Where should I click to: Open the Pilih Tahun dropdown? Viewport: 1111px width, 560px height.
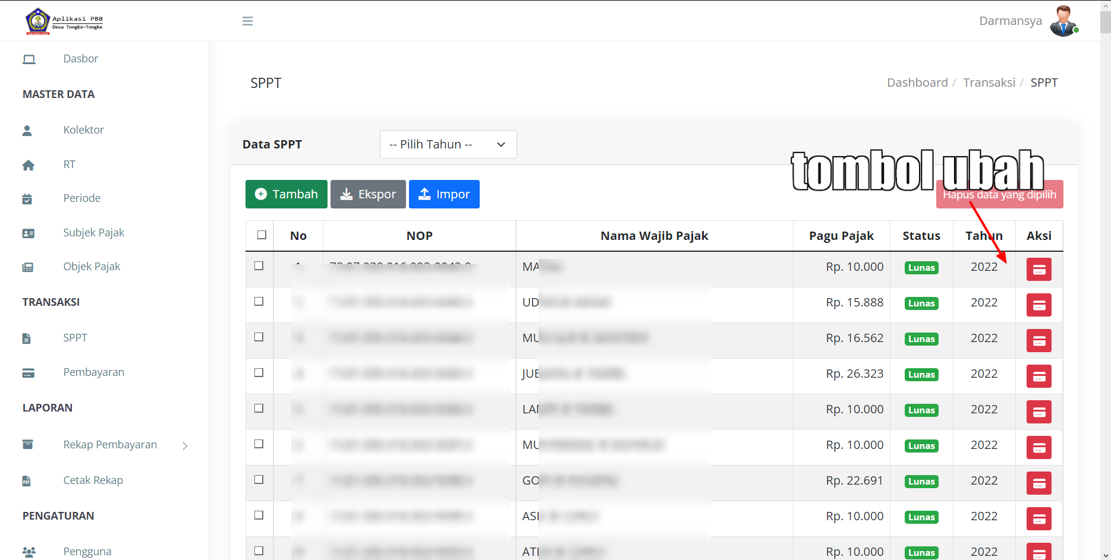pos(448,144)
